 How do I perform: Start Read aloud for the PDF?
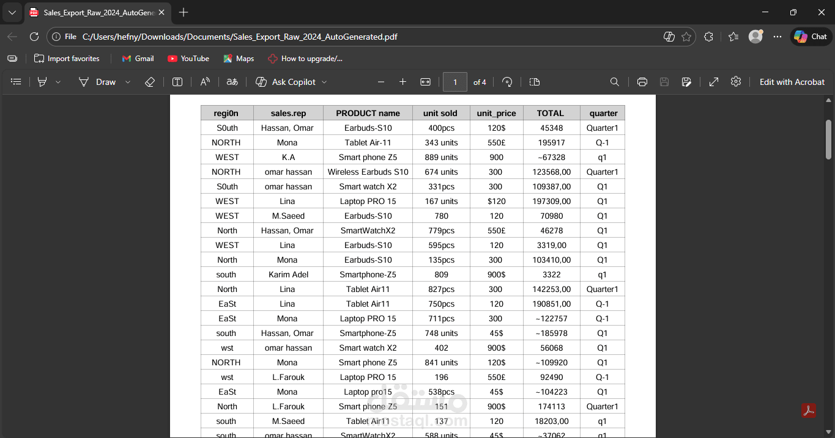205,82
